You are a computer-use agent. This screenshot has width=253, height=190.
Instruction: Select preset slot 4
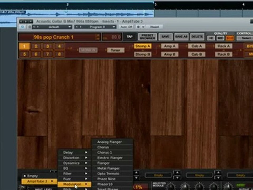[x=60, y=46]
